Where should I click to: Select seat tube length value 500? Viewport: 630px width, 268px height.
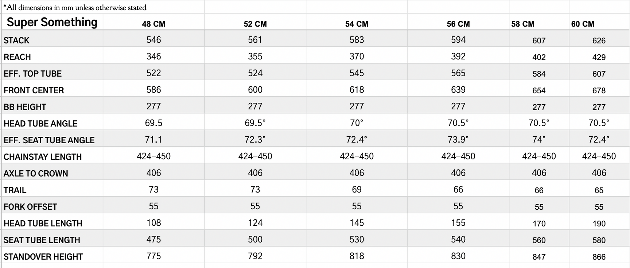click(255, 240)
